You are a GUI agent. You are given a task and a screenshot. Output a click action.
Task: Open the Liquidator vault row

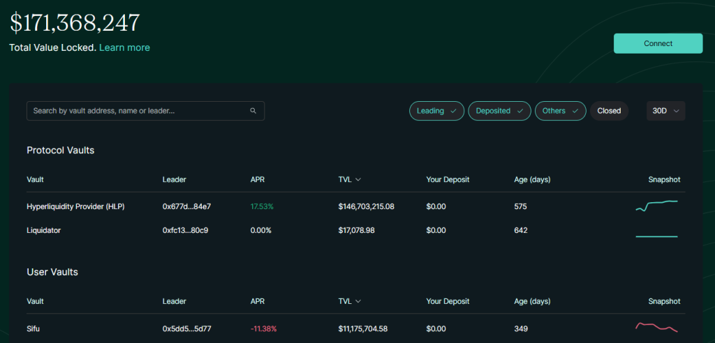coord(43,230)
